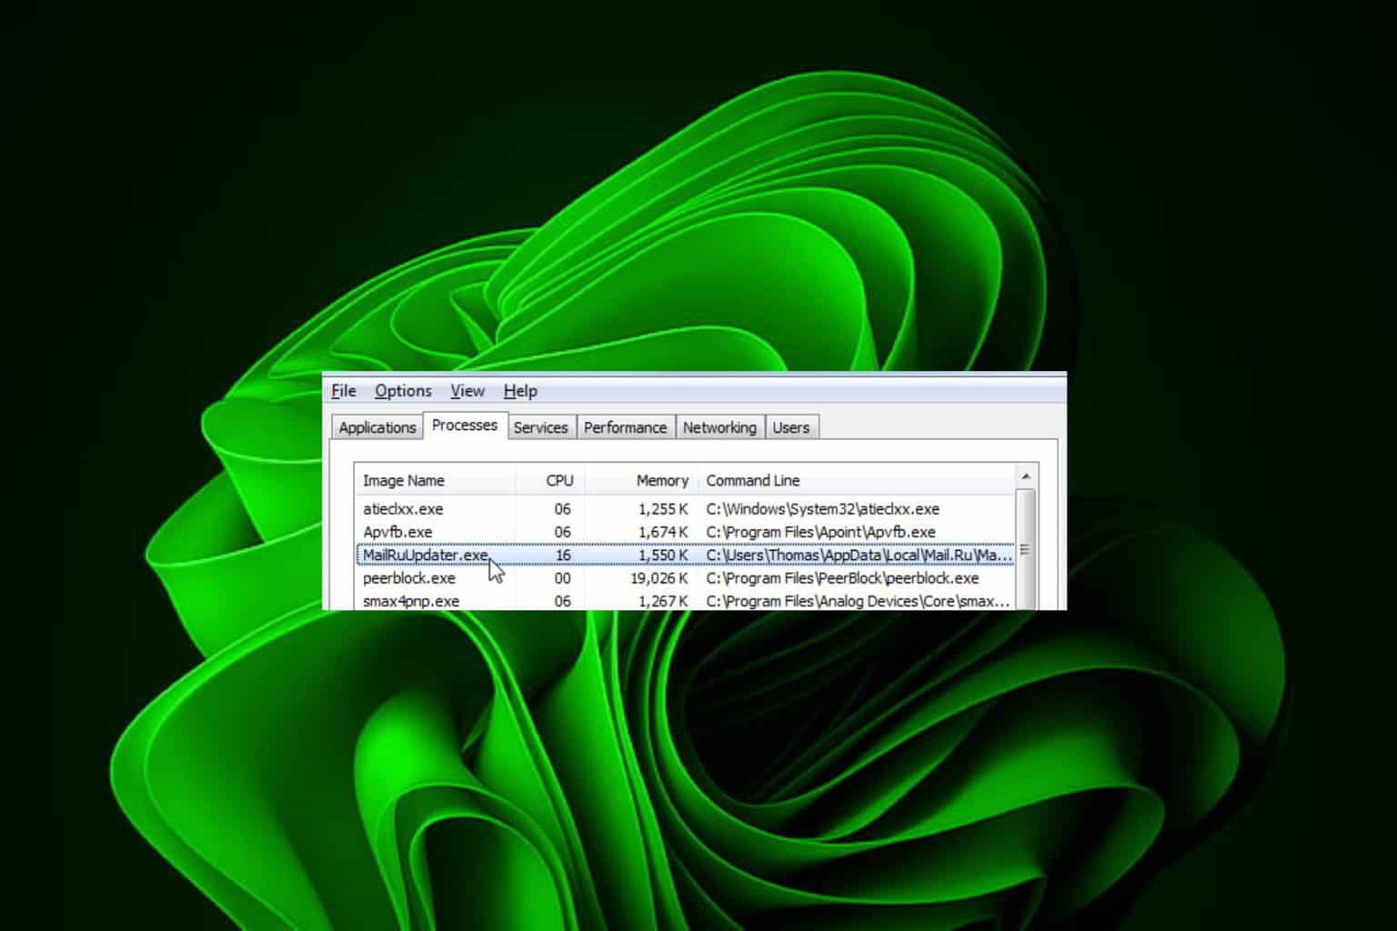The width and height of the screenshot is (1397, 931).
Task: Sort processes by CPU column header
Action: [x=550, y=480]
